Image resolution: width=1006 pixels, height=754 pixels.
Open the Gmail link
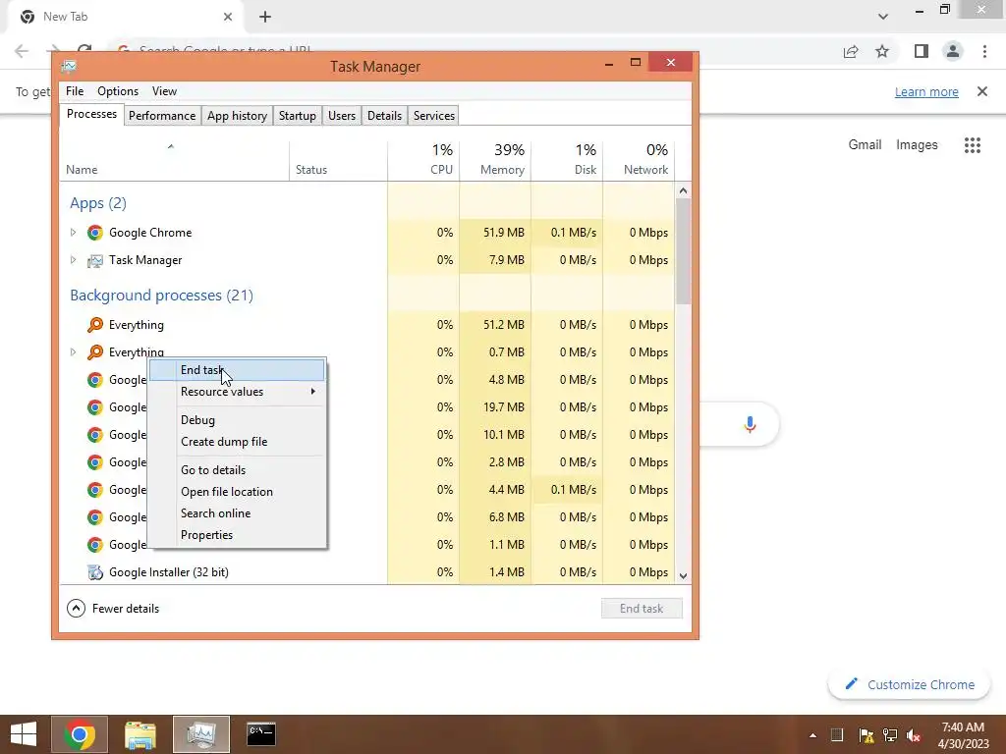coord(865,145)
